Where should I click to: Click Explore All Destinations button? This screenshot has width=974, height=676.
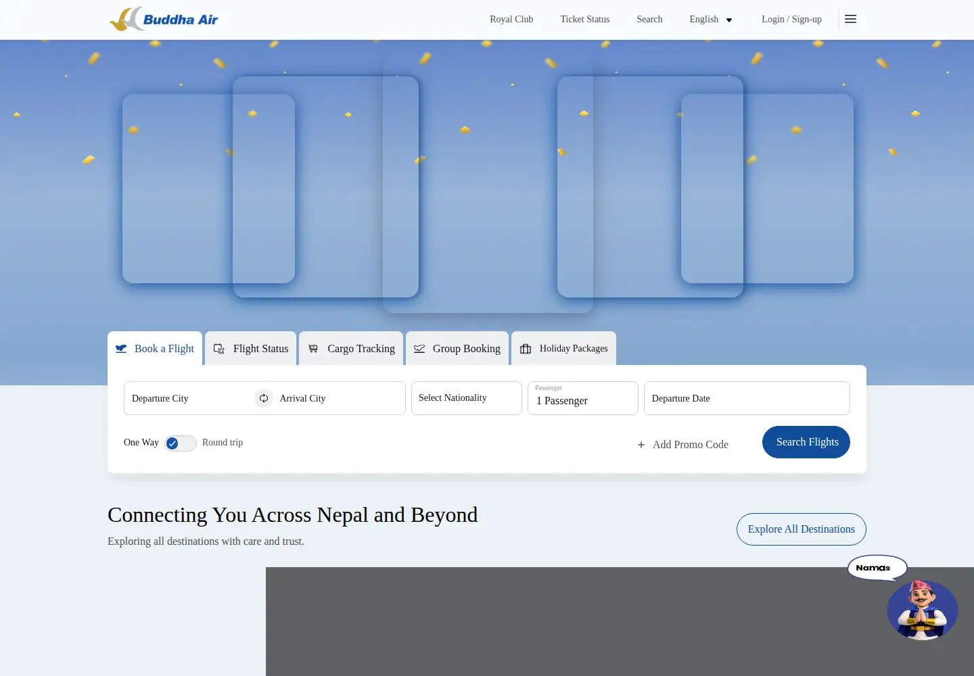click(802, 529)
